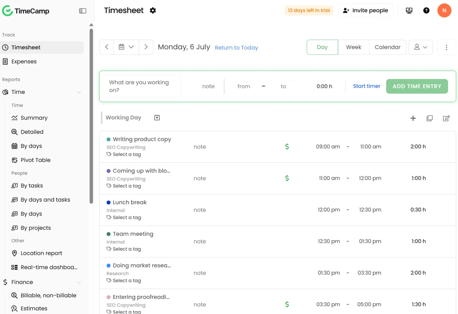The image size is (458, 314).
Task: Click the bulk edit pencil icon
Action: click(x=446, y=118)
